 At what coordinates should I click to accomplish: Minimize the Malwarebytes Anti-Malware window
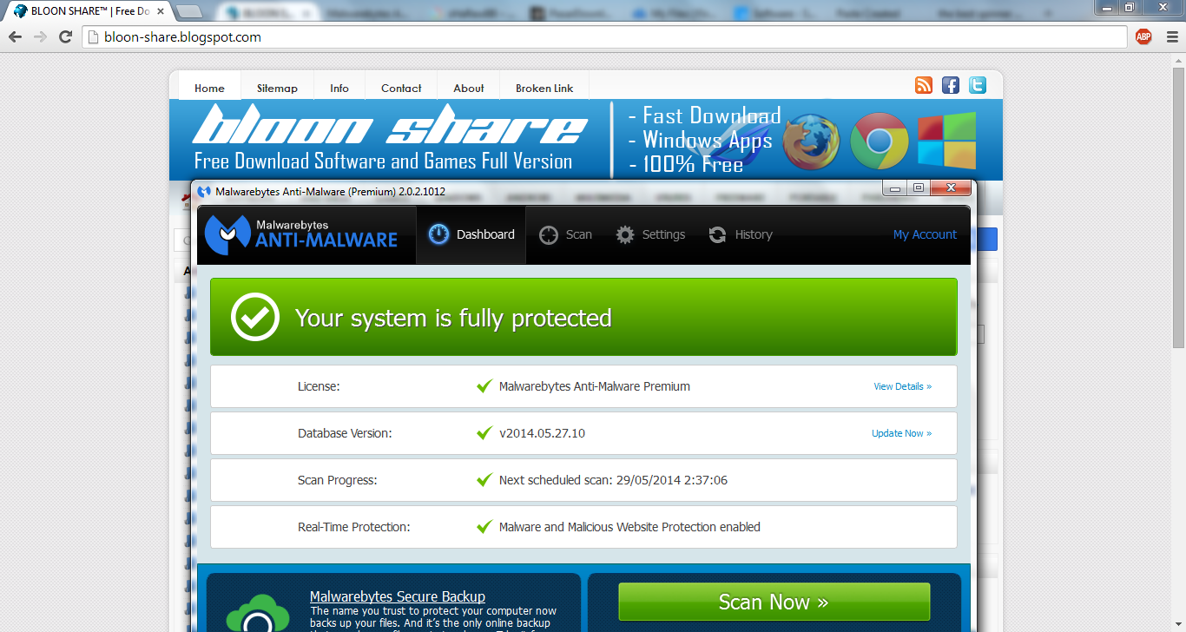point(894,188)
